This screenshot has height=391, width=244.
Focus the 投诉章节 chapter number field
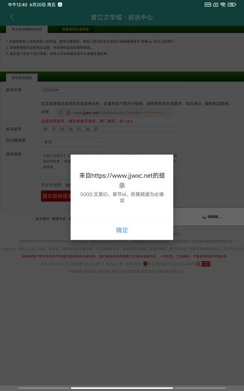pos(111,129)
